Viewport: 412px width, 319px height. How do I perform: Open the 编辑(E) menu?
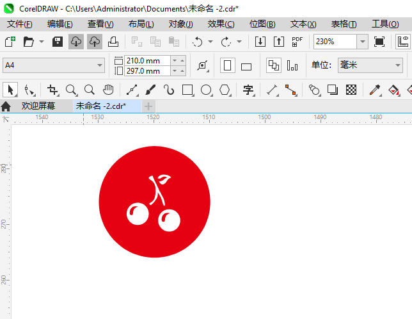(60, 24)
